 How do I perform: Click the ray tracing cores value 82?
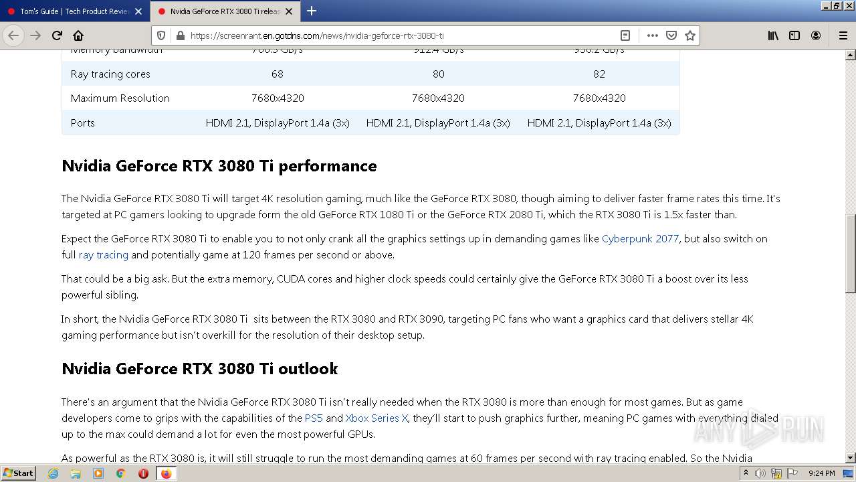point(599,74)
